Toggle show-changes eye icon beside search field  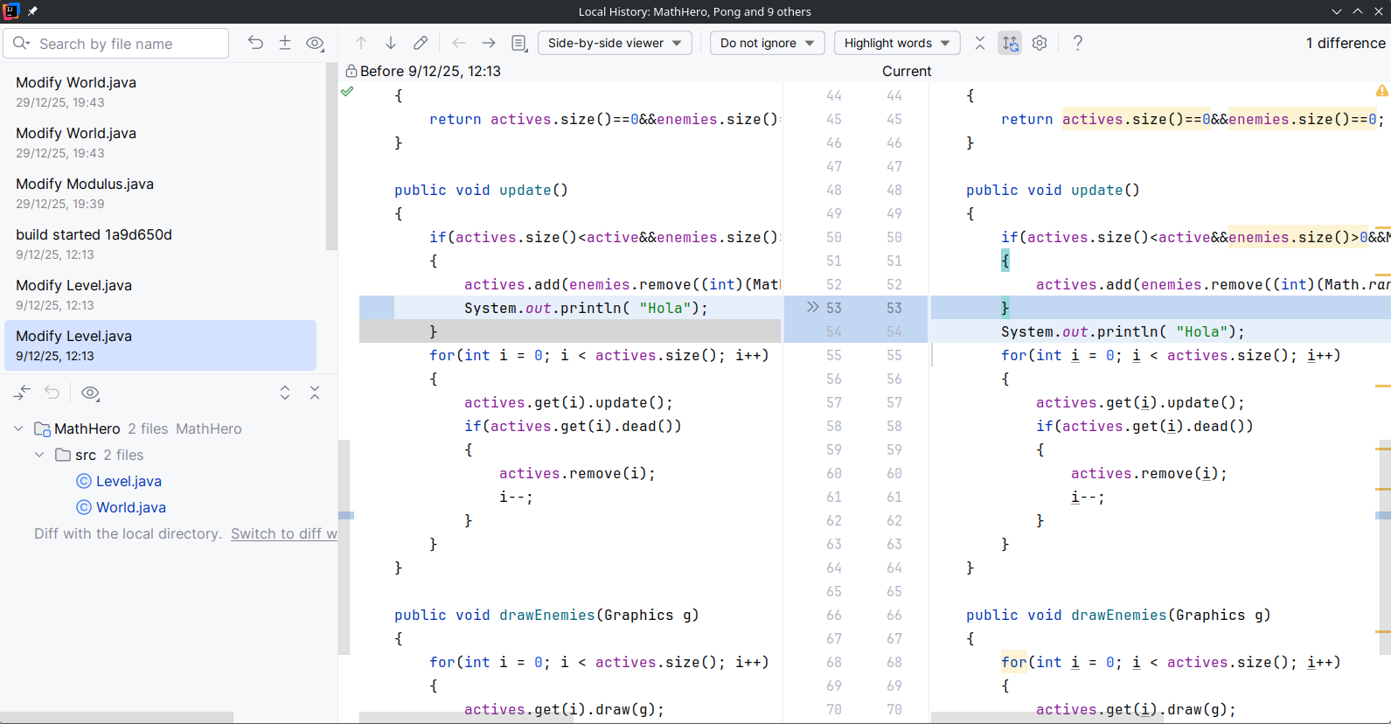[316, 43]
